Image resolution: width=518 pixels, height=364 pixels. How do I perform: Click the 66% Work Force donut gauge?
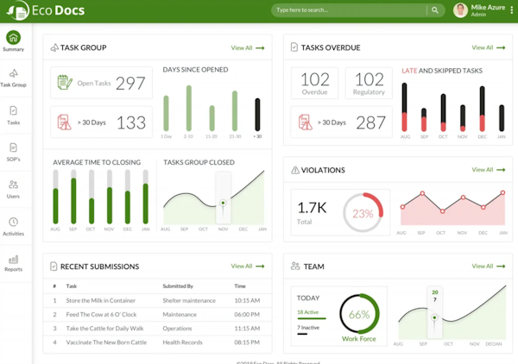[x=359, y=314]
